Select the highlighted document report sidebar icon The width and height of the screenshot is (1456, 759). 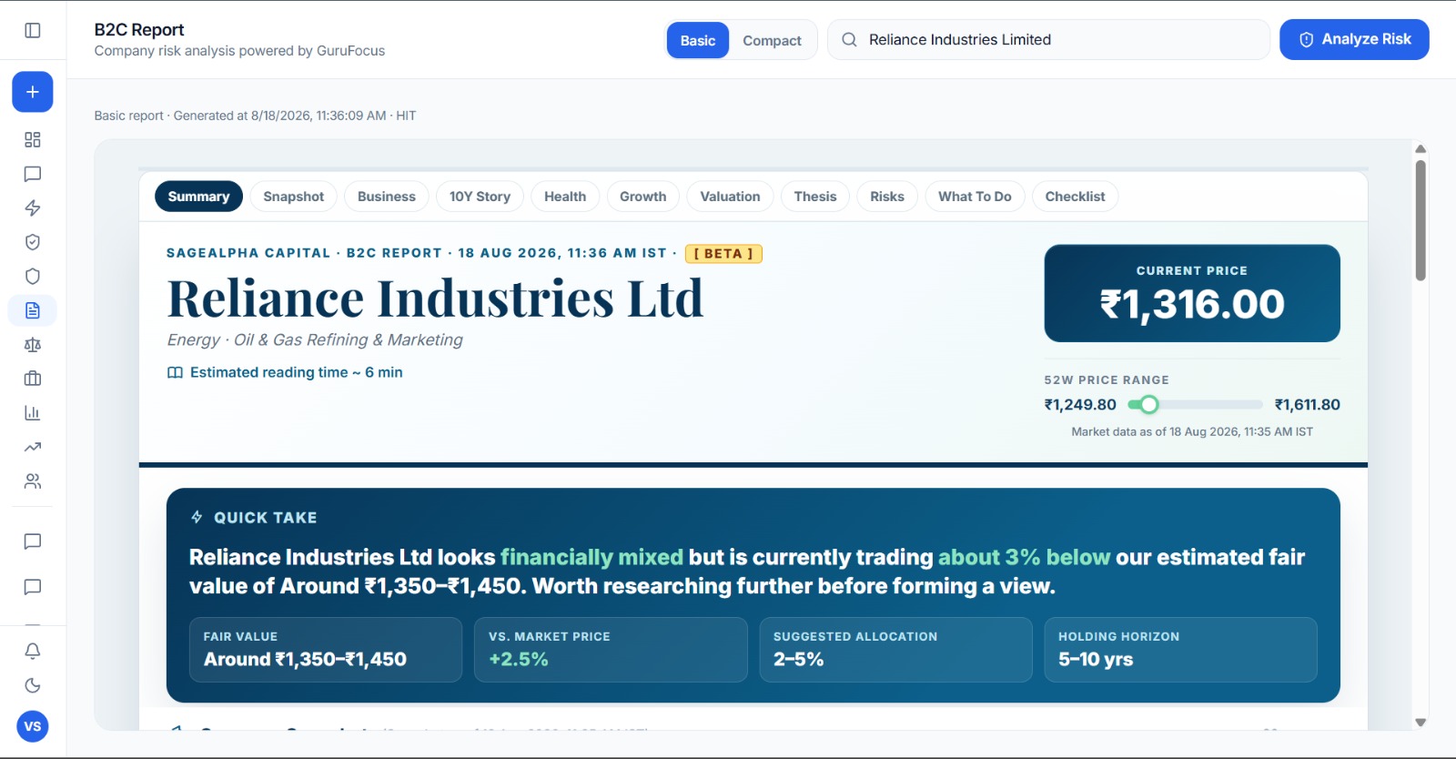33,310
